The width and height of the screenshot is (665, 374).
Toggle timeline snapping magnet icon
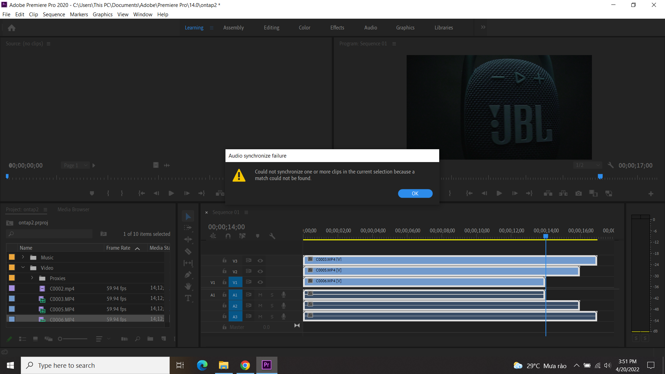[228, 236]
